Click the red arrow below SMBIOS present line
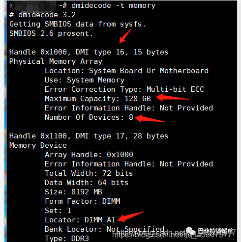241x242 pixels. tap(125, 36)
